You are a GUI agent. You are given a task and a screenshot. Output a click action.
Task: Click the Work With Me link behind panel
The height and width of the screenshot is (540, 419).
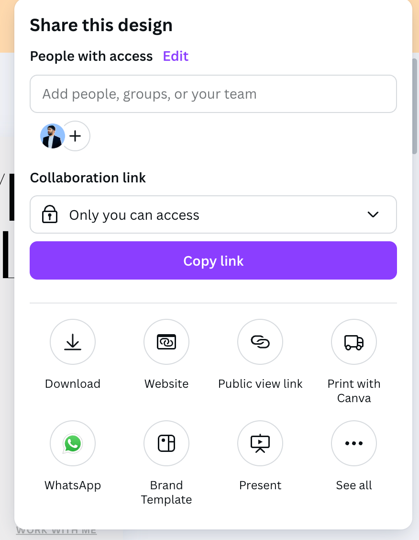click(x=56, y=531)
